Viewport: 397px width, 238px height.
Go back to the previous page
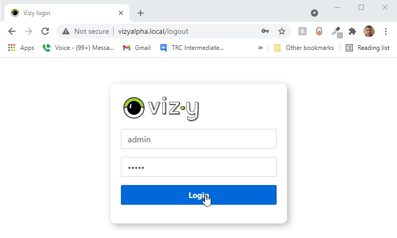pos(12,31)
